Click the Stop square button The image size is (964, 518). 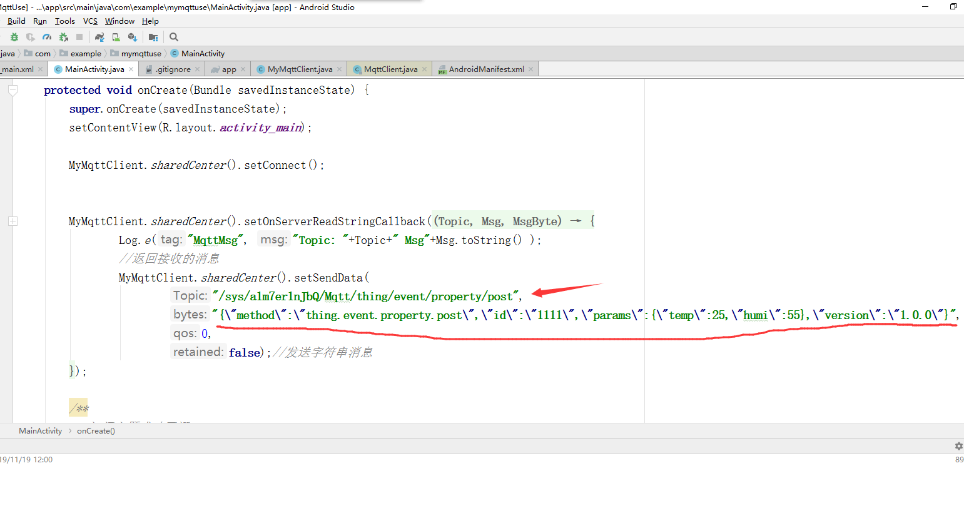click(x=79, y=37)
